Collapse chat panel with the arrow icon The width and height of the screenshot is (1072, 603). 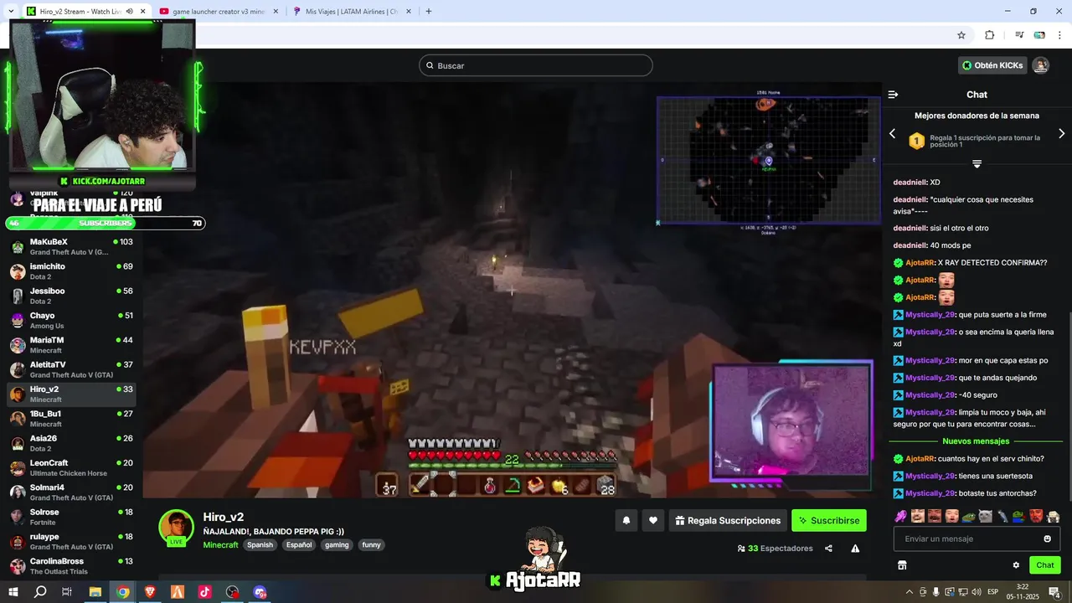[893, 95]
